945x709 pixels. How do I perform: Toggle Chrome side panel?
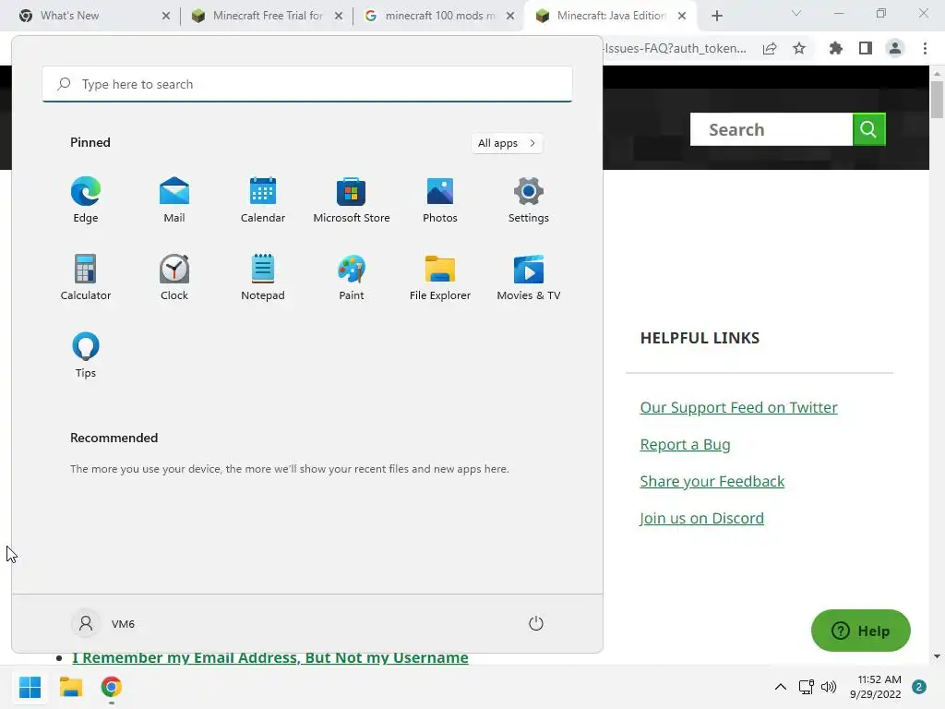(x=866, y=48)
